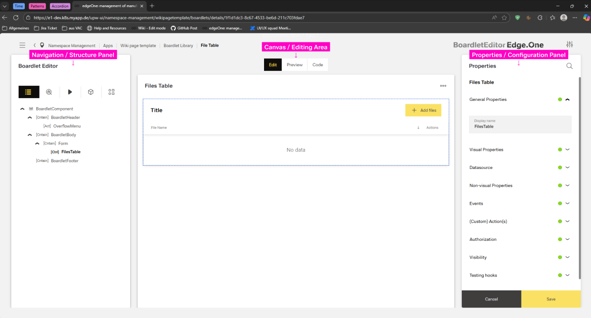
Task: Click the Add files button
Action: 423,110
